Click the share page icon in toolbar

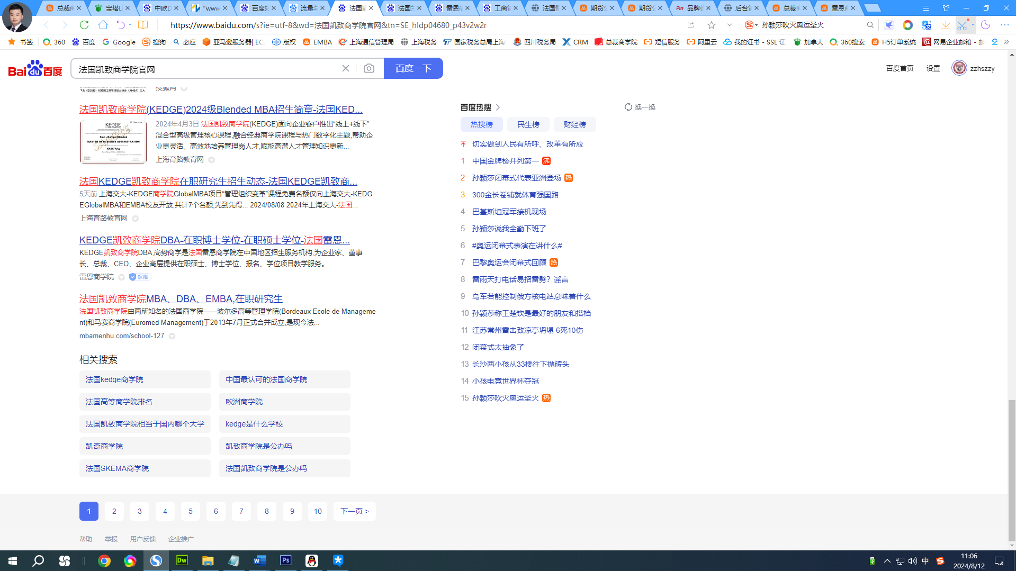(x=690, y=25)
